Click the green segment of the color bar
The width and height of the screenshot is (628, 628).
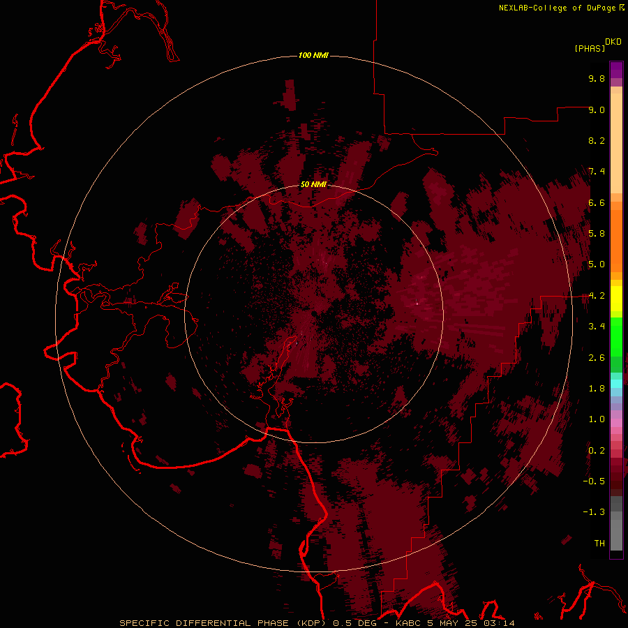pos(616,336)
